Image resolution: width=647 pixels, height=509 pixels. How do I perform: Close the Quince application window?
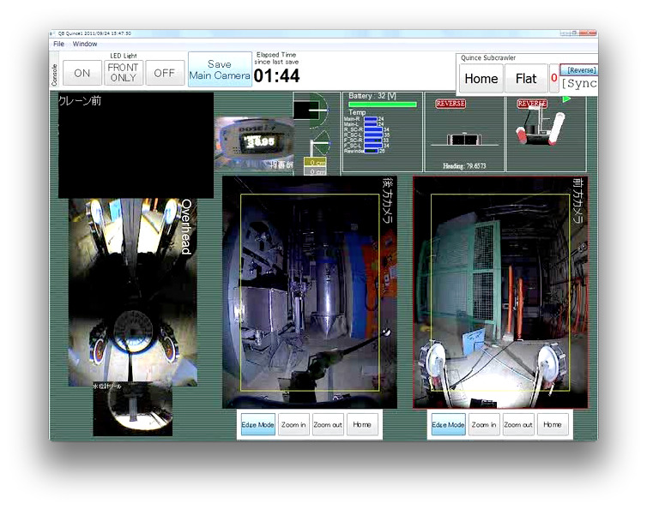click(x=590, y=33)
